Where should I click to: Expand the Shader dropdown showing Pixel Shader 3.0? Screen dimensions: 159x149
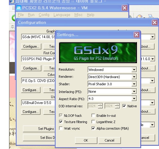(112, 84)
